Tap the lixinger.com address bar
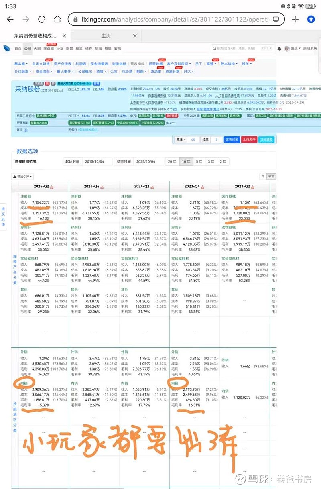This screenshot has width=321, height=489. (x=177, y=19)
